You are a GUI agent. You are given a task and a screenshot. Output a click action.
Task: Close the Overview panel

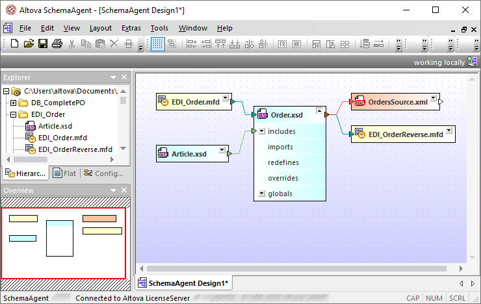pos(124,190)
